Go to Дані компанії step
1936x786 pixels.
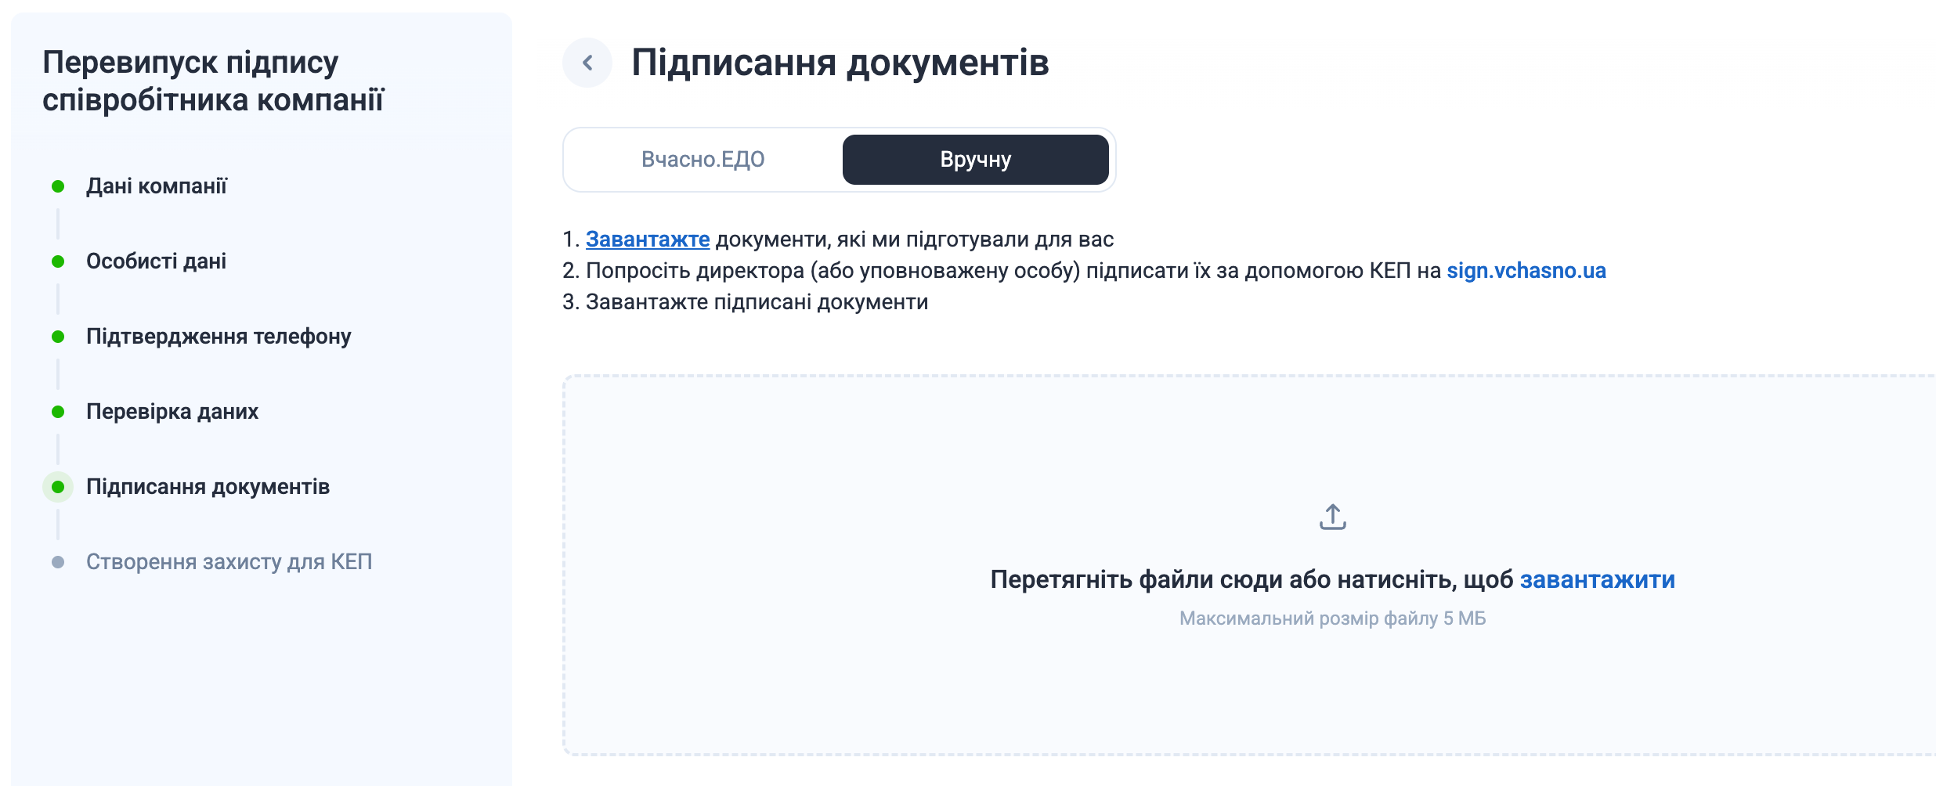(157, 186)
